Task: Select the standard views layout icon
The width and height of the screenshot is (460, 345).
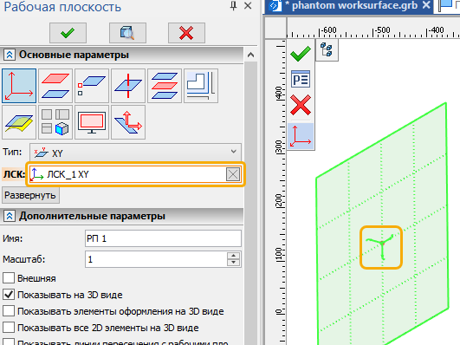Action: coord(55,122)
